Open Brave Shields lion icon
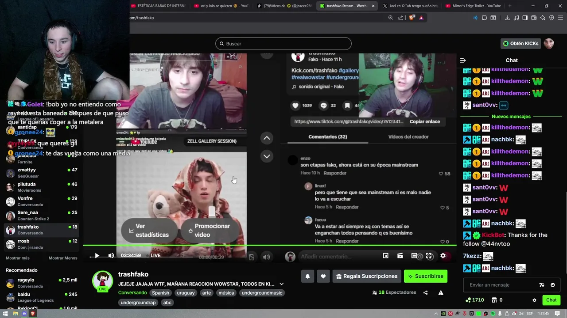This screenshot has width=567, height=318. click(x=412, y=18)
